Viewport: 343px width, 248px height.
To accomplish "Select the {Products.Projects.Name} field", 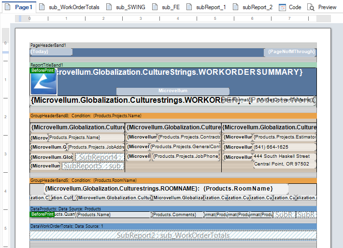I will [86, 138].
